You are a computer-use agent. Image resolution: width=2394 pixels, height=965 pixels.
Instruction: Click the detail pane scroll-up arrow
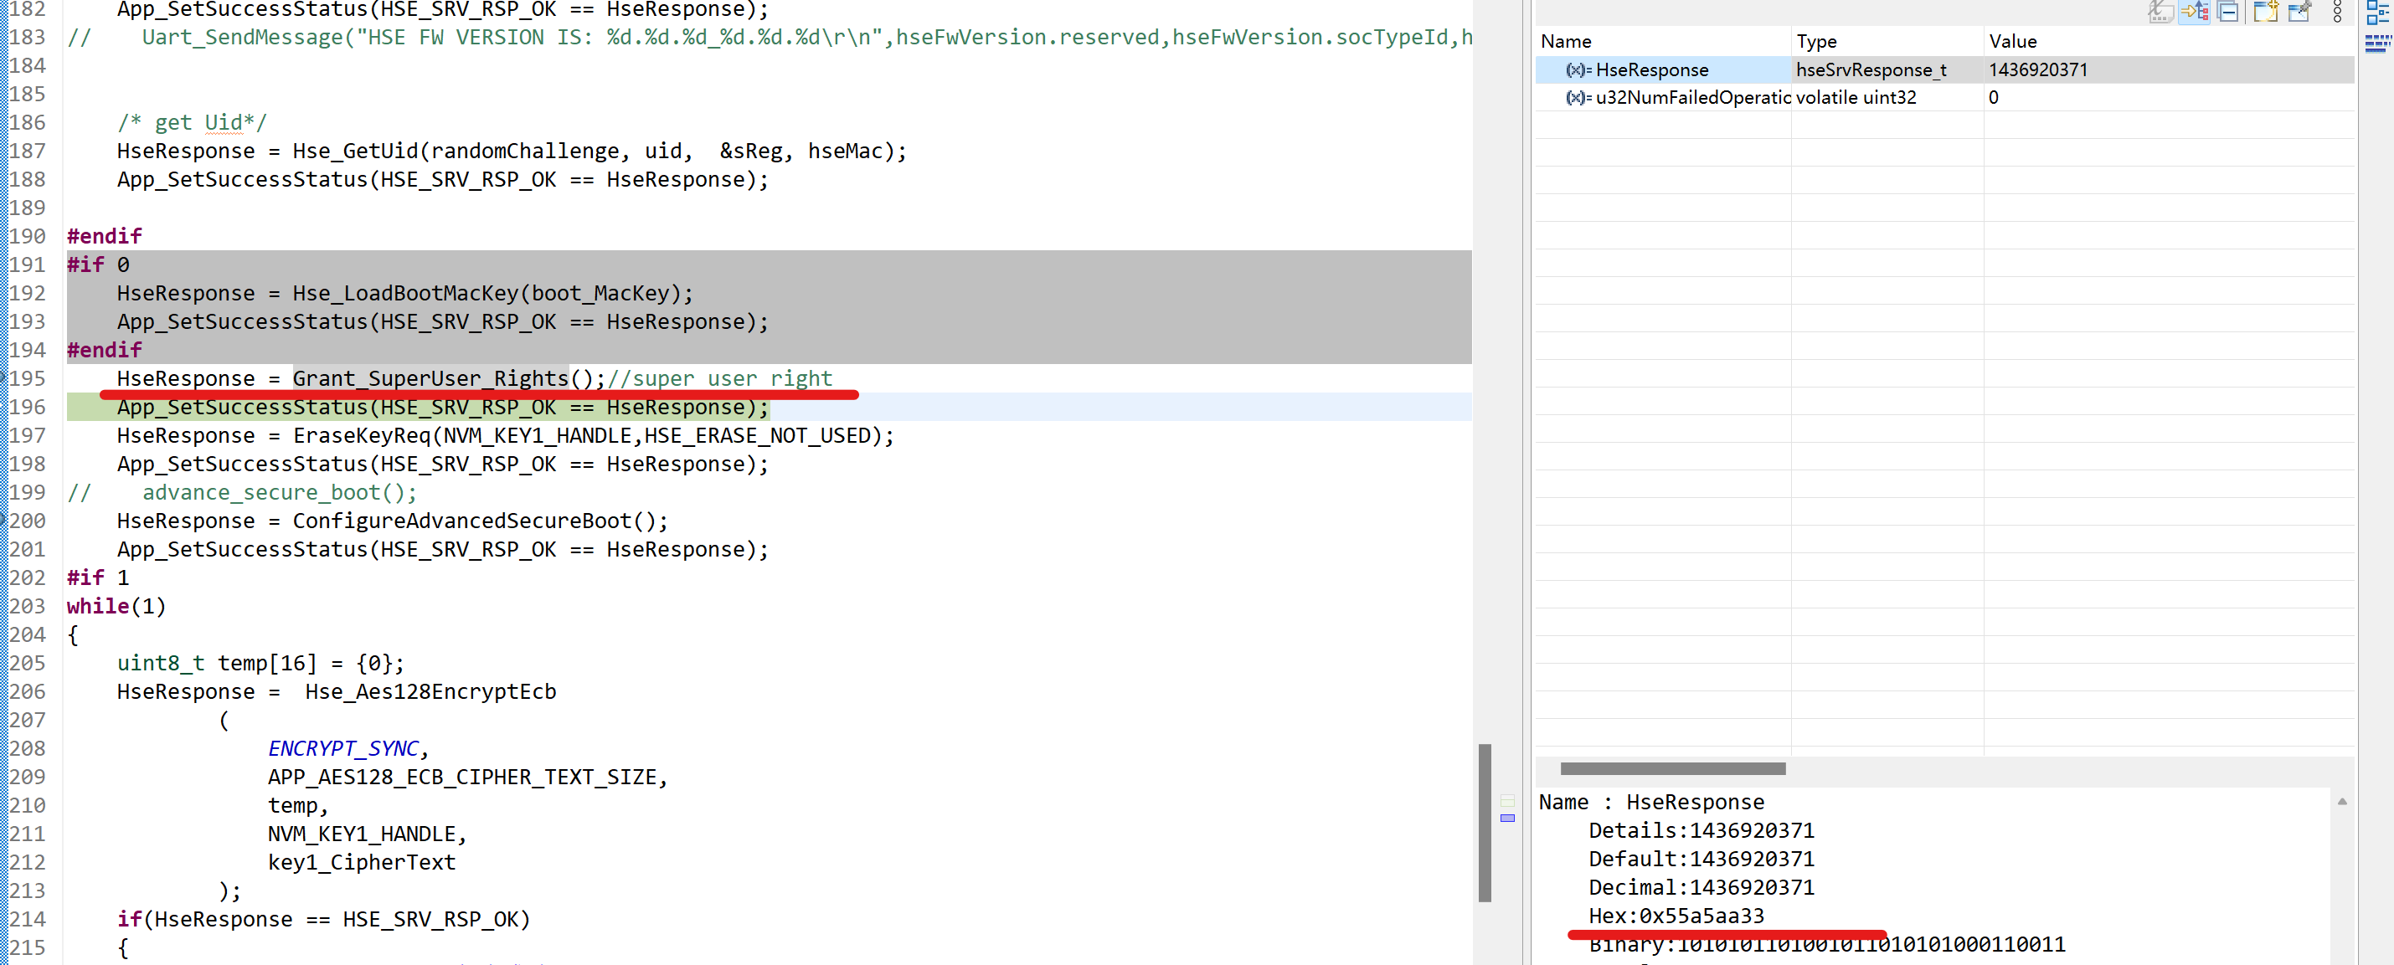2342,802
